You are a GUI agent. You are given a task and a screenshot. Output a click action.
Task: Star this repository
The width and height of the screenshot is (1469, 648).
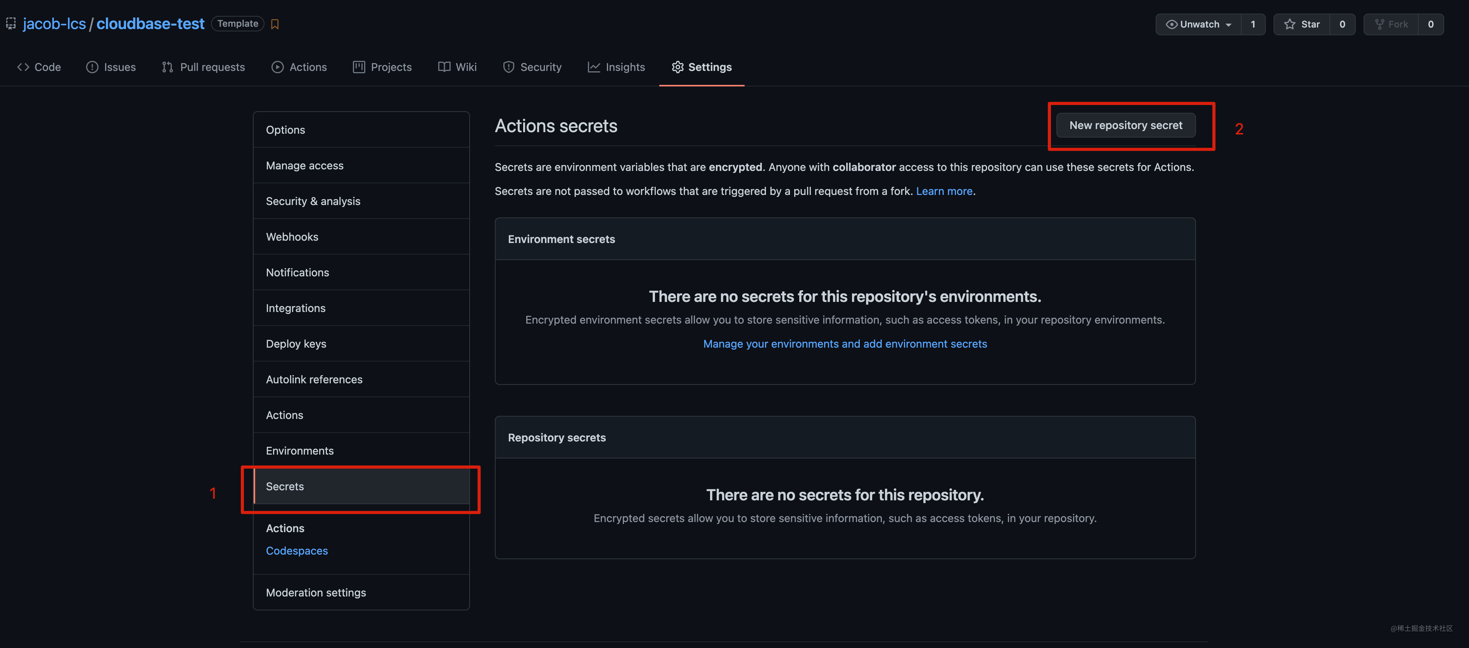1302,24
